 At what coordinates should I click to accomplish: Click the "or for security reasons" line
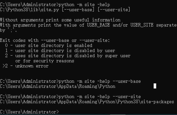pos(45,61)
